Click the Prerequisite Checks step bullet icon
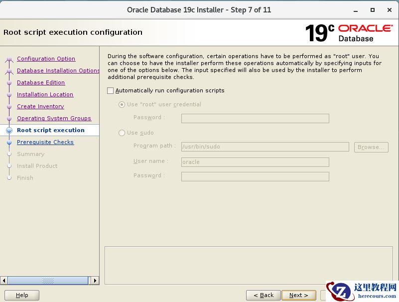The image size is (399, 302). click(x=9, y=143)
